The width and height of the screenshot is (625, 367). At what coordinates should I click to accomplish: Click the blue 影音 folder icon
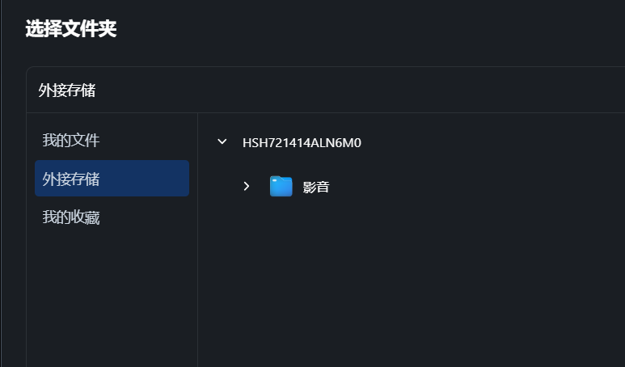[x=281, y=187]
